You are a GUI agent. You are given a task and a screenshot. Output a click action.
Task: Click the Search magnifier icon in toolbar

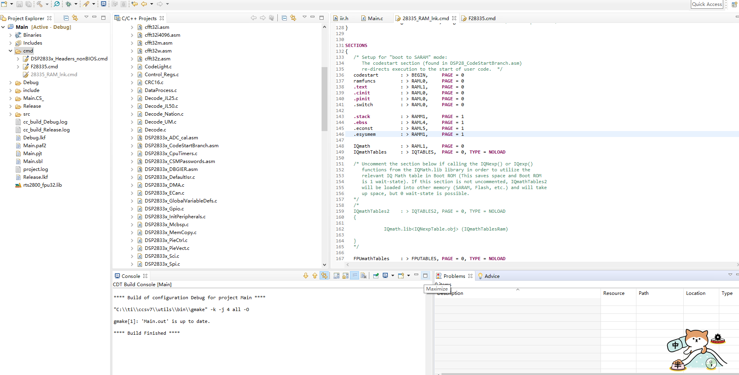click(x=57, y=4)
